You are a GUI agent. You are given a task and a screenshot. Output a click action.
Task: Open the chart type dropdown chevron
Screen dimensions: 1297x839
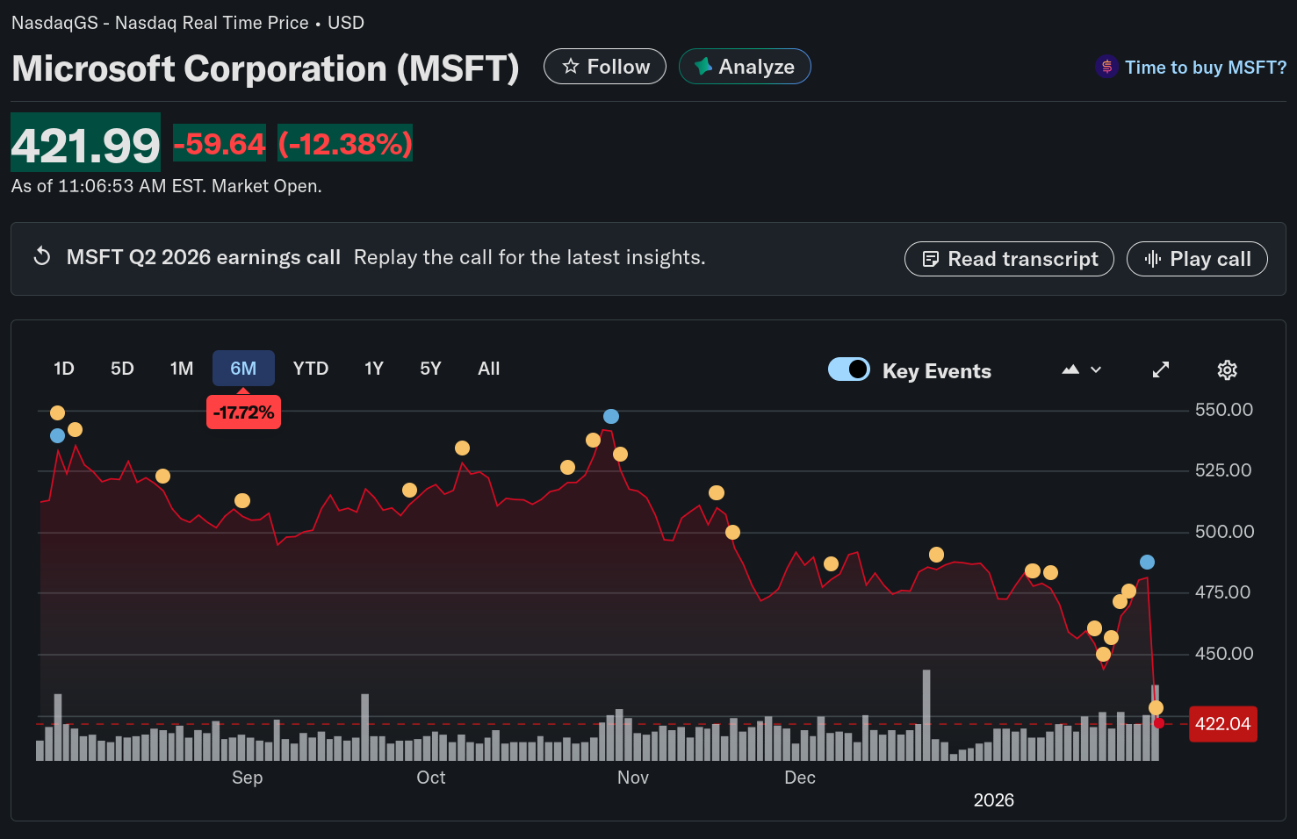[1096, 370]
